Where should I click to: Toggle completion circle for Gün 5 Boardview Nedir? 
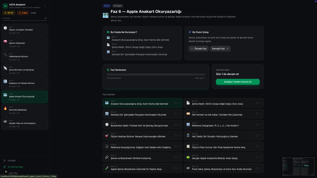176,124
